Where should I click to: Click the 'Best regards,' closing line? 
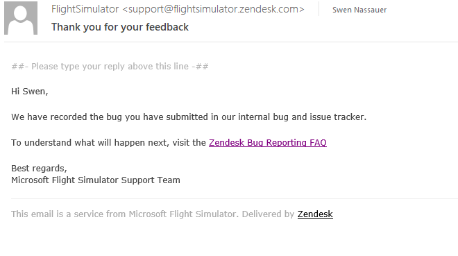point(39,169)
